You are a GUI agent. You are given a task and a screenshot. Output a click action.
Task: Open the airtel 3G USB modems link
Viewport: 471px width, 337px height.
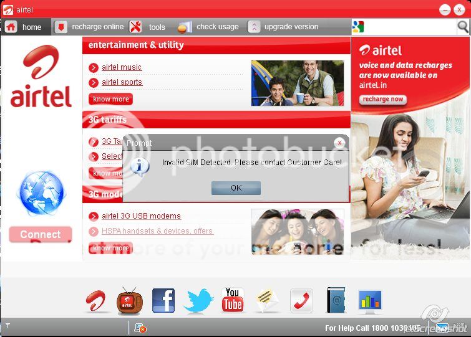point(141,216)
